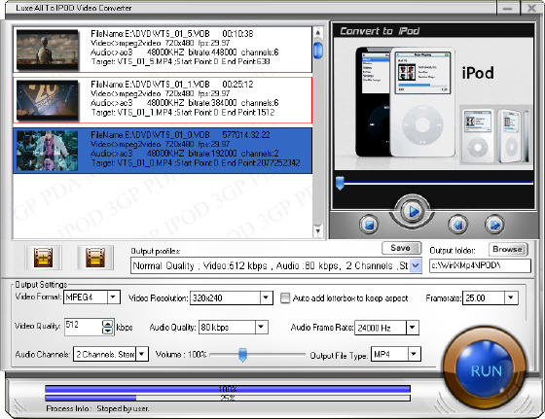Click the stop playback button
The width and height of the screenshot is (545, 419).
pos(369,225)
